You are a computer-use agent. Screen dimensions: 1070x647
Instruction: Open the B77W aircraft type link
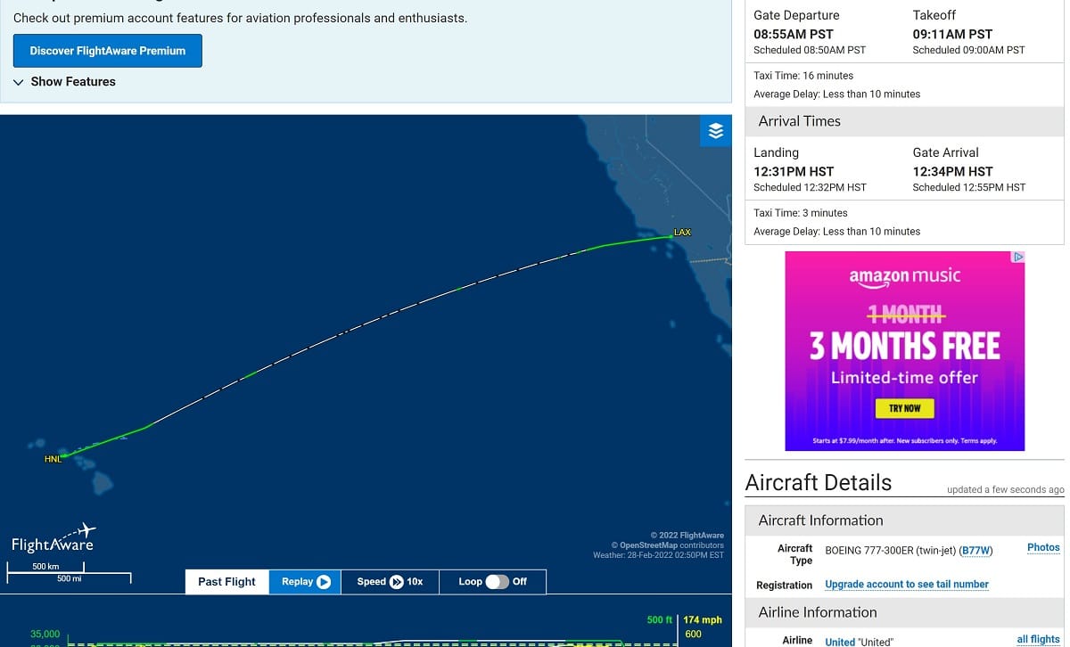pos(975,551)
